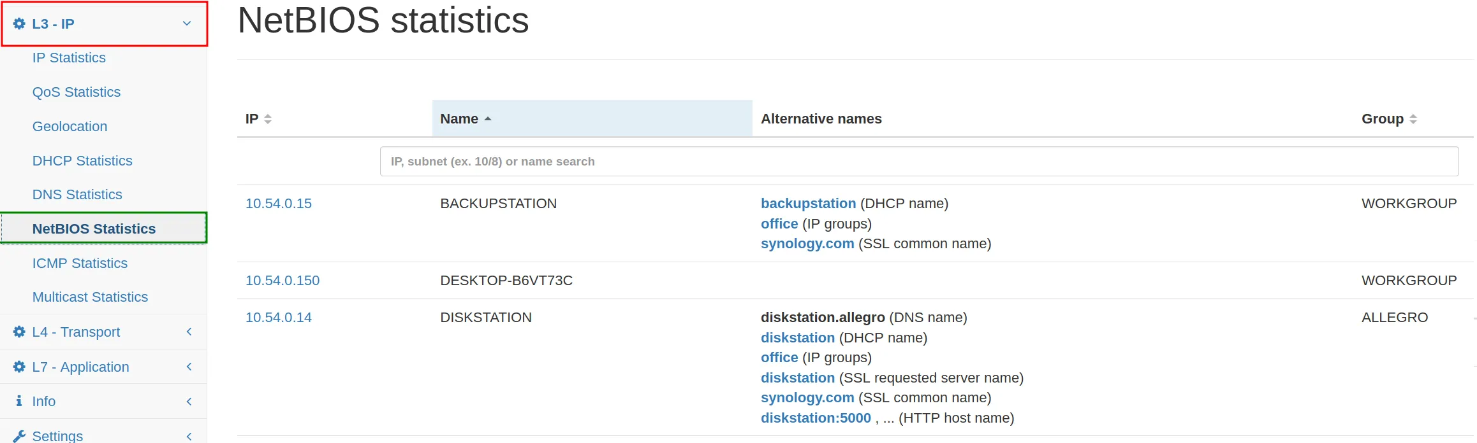Open IP Statistics in the sidebar

(69, 58)
